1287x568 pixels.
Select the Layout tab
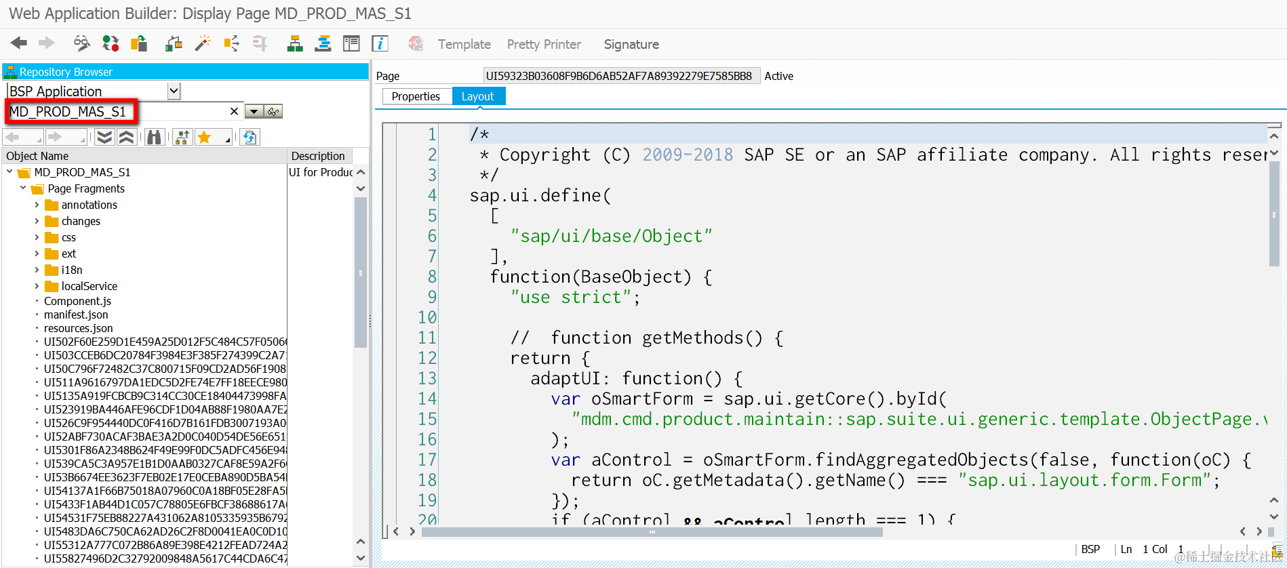[477, 96]
